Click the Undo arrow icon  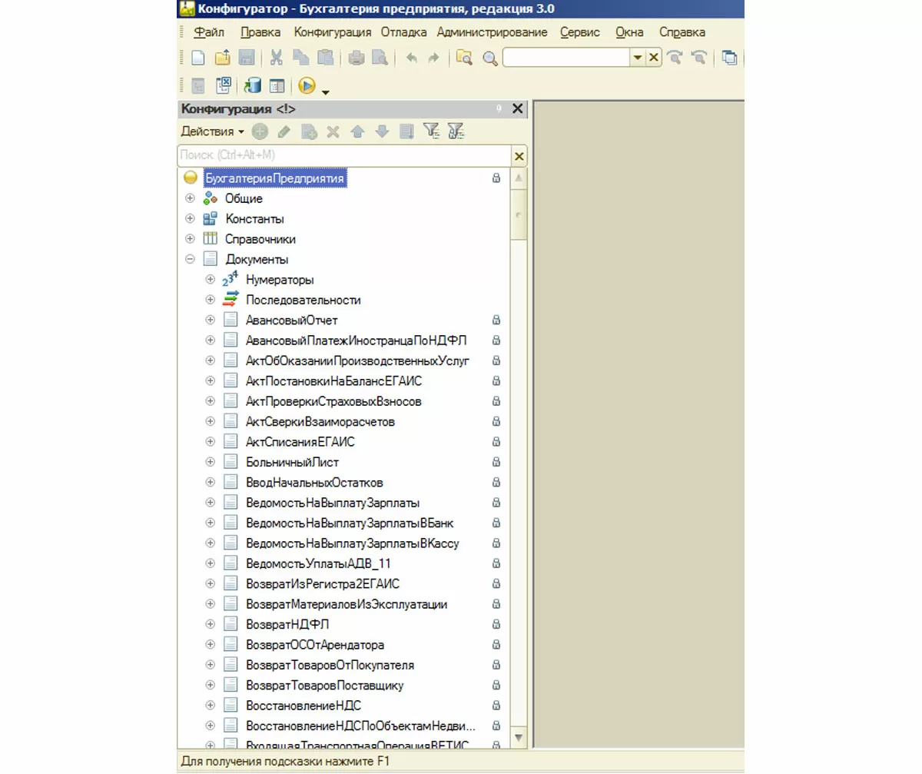(411, 58)
